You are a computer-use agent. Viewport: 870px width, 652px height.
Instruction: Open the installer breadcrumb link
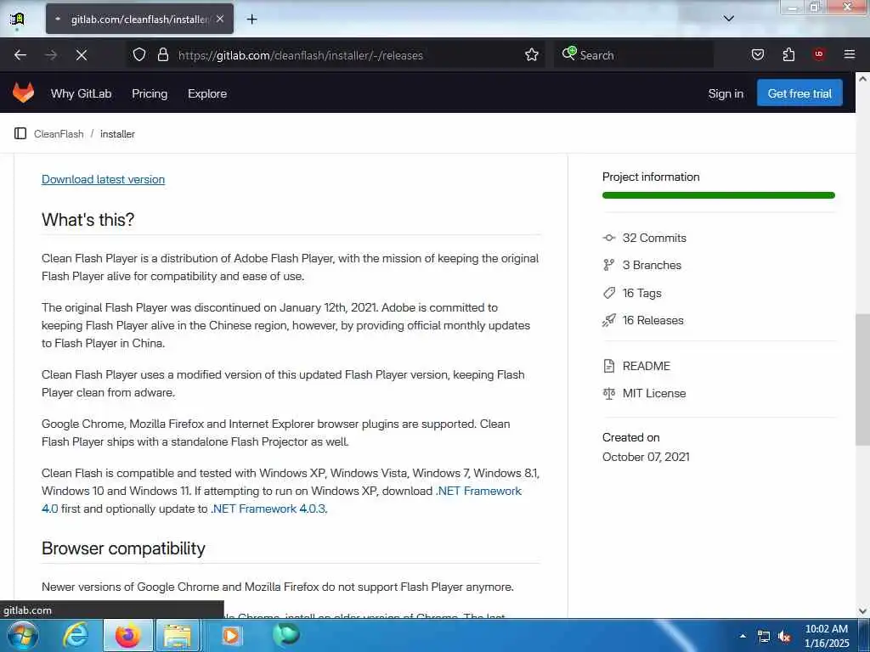(x=117, y=133)
